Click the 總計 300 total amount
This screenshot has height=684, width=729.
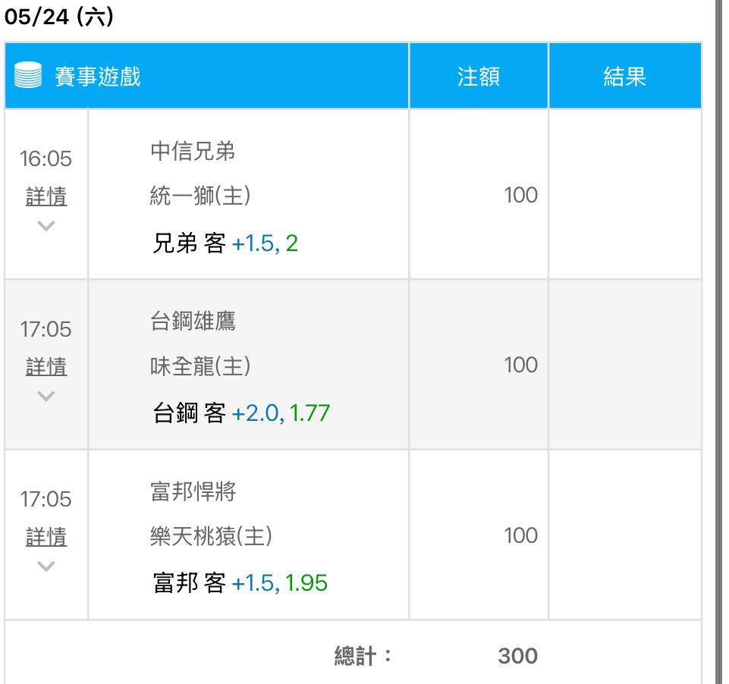click(517, 655)
